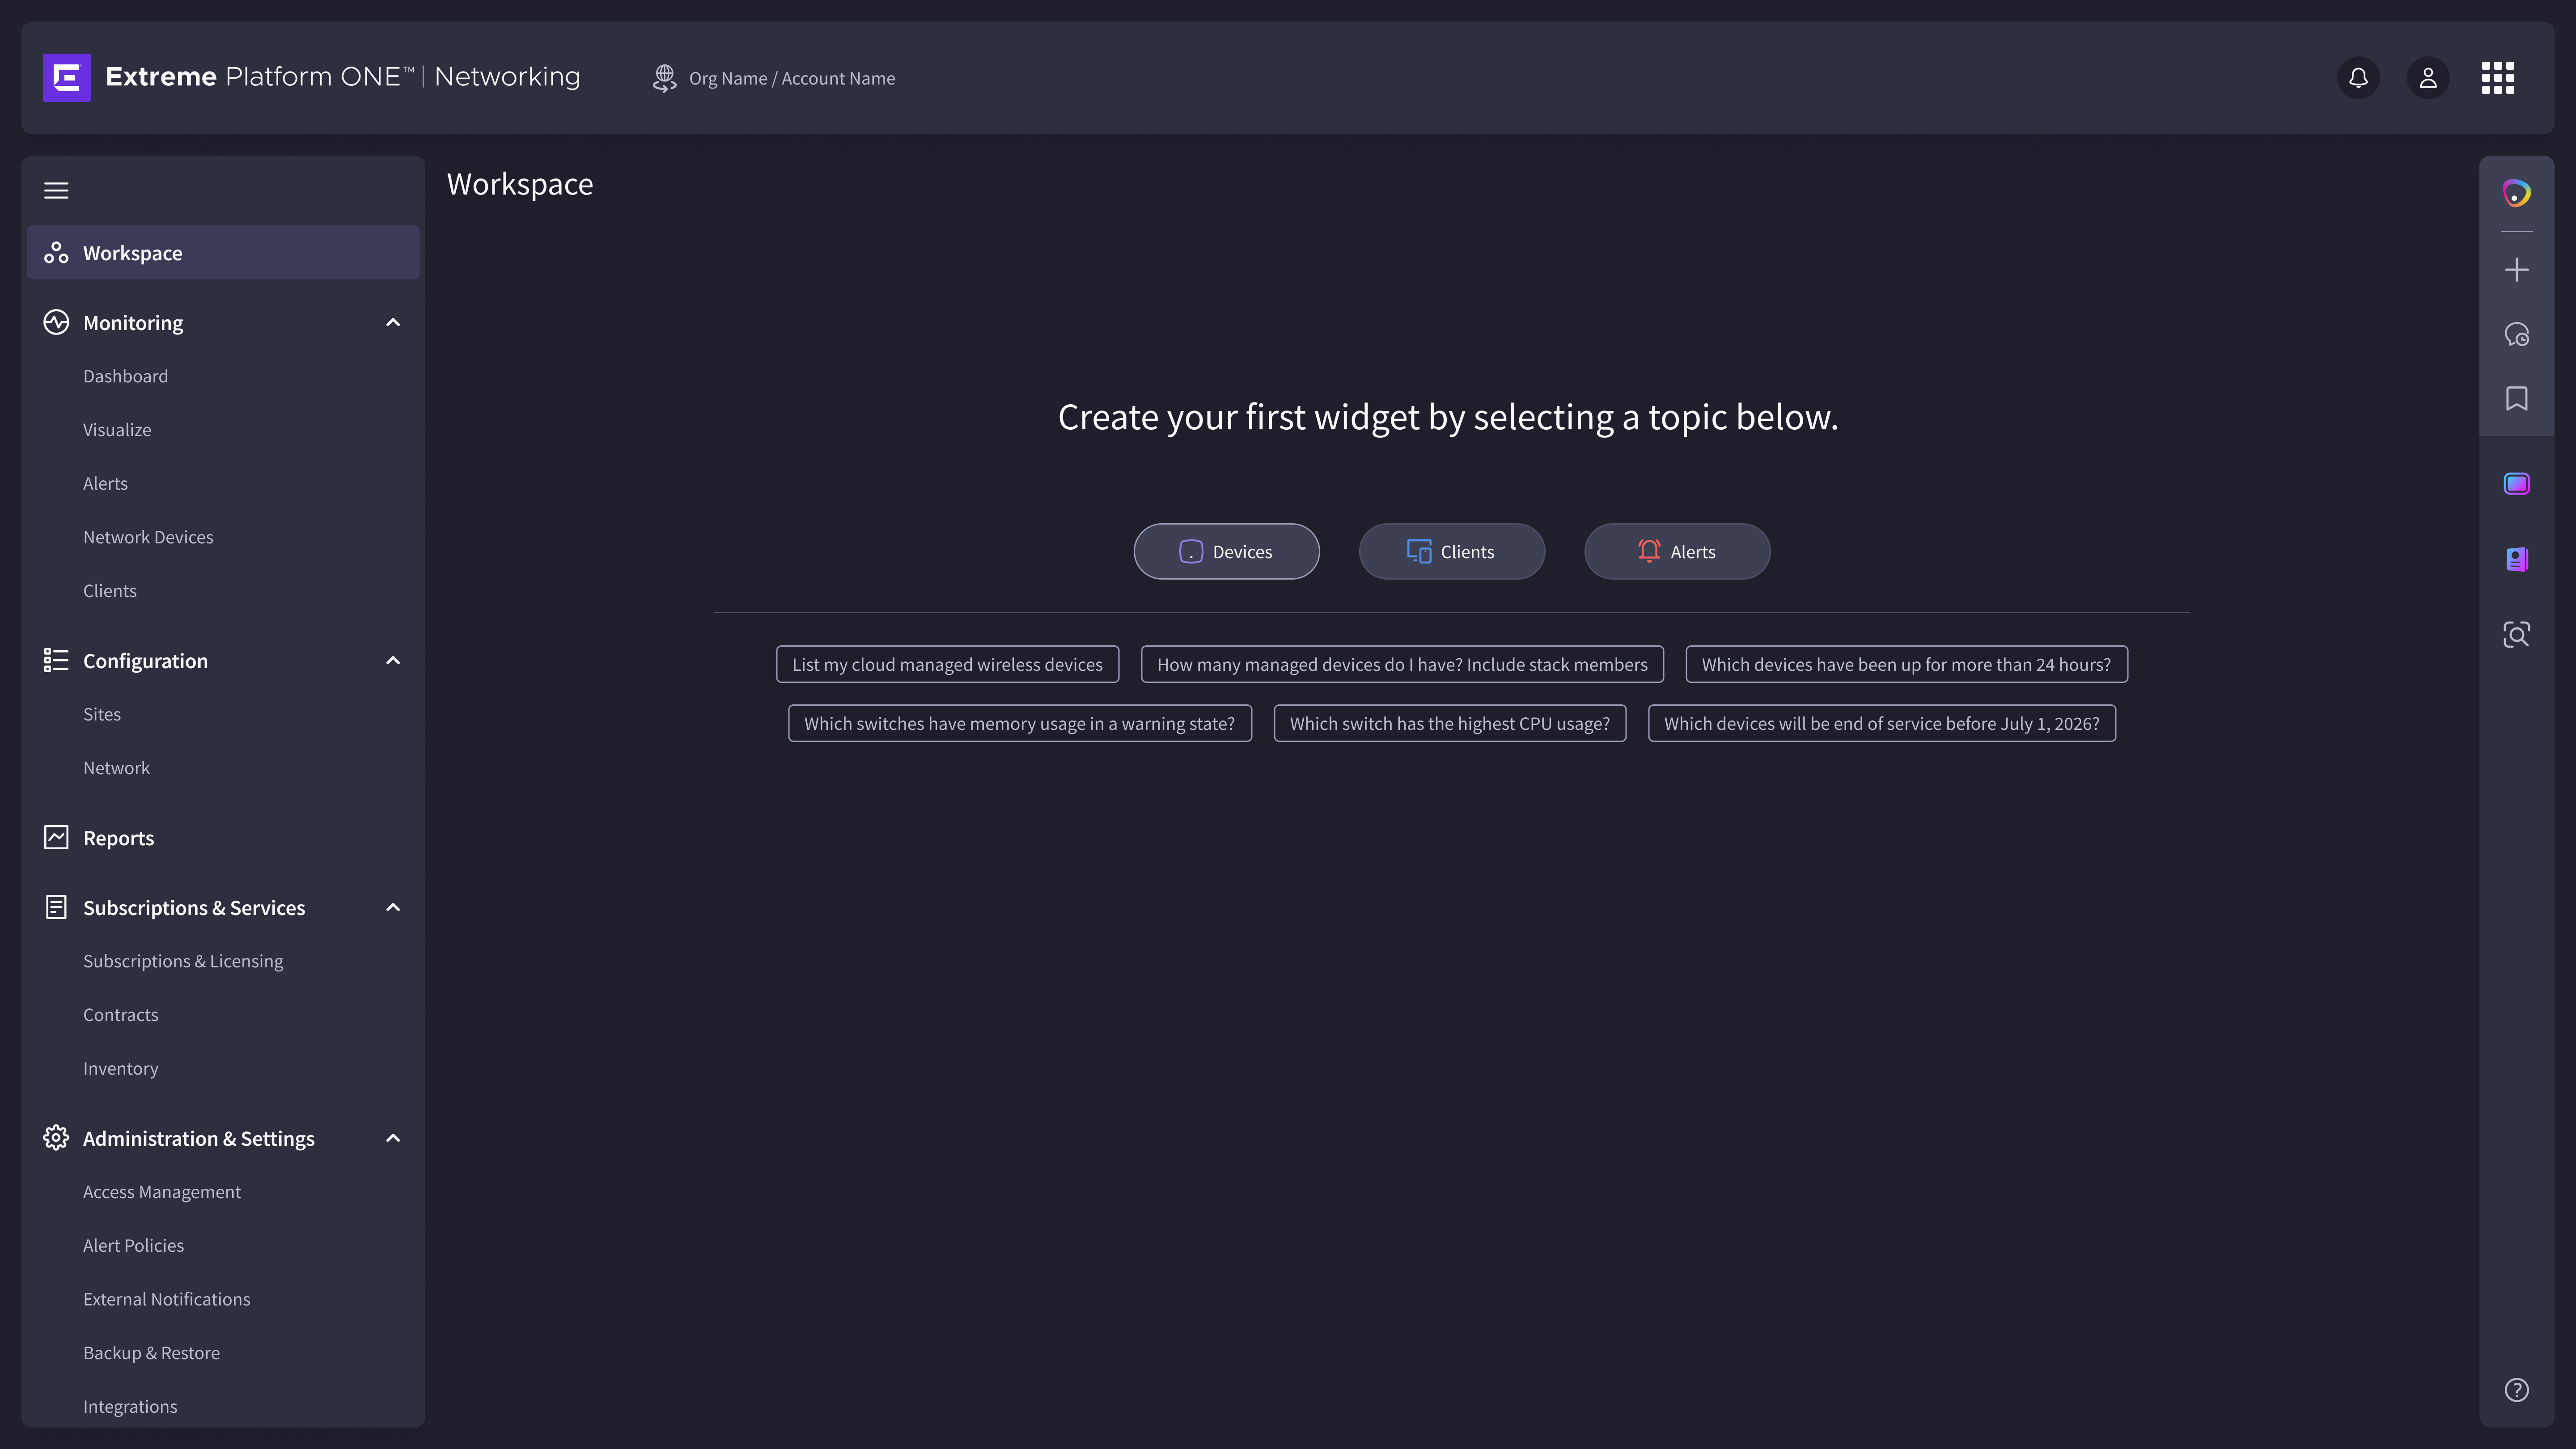
Task: Open the organization globe switcher icon
Action: 664,78
